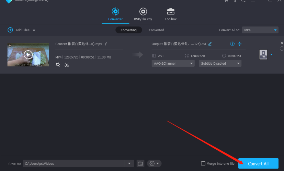Open the shopping cart icon in title bar
This screenshot has height=171, width=284.
pos(226,1)
